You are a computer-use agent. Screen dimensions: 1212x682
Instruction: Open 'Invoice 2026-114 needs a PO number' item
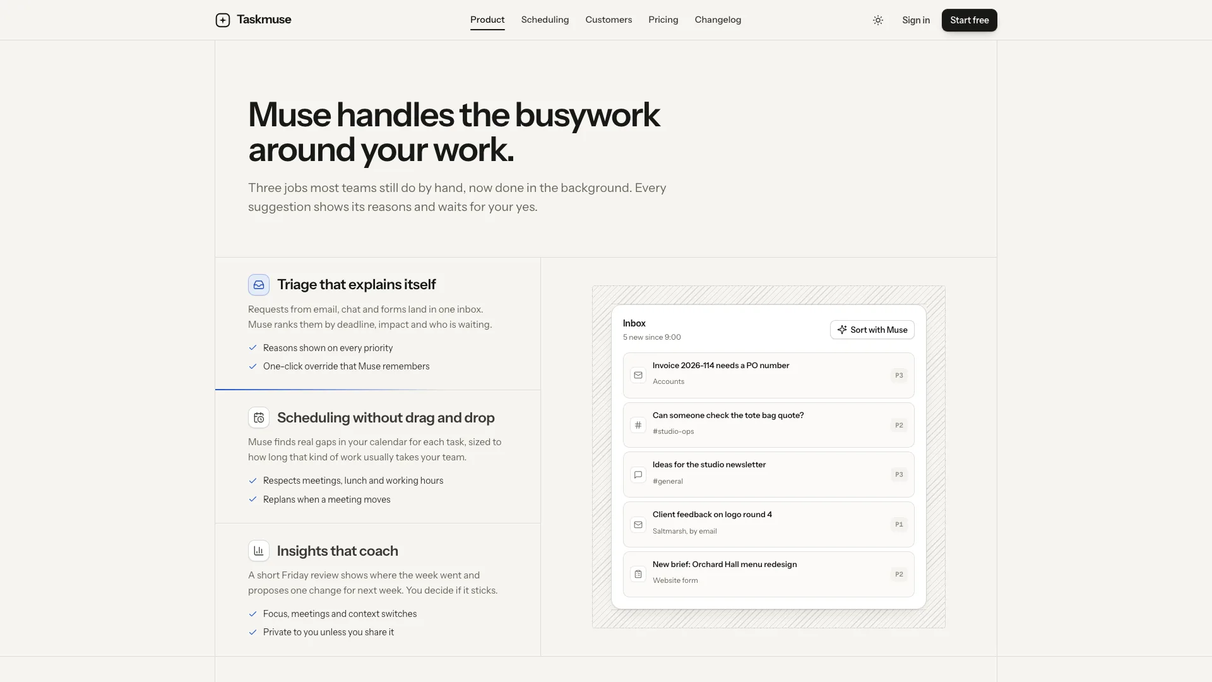click(768, 375)
